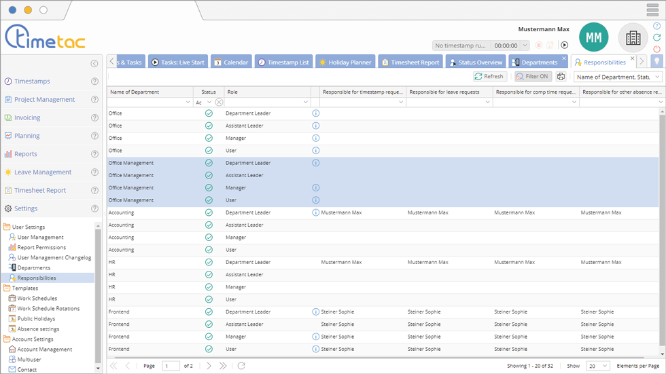Viewport: 666px width, 374px height.
Task: Toggle the Filter ON button
Action: pos(533,77)
